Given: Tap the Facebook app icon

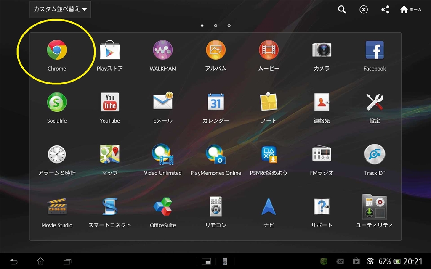Looking at the screenshot, I should tap(375, 51).
